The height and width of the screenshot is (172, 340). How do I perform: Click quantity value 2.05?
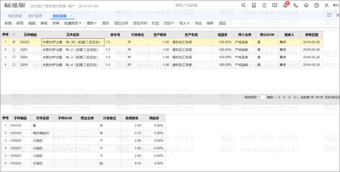tap(138, 126)
